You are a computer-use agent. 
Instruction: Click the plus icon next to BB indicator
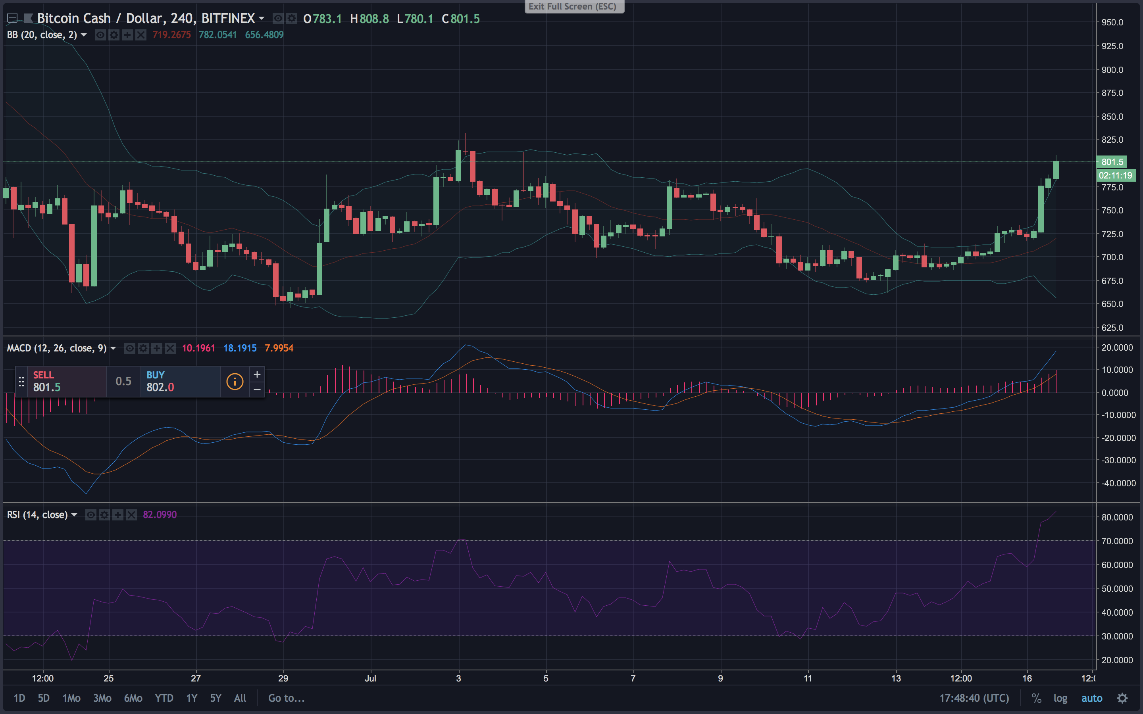pos(127,35)
